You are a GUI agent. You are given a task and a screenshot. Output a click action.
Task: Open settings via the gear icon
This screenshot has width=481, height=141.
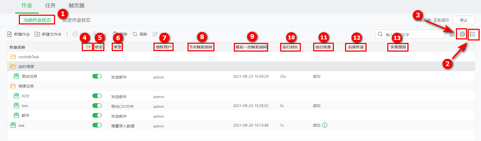click(x=462, y=34)
